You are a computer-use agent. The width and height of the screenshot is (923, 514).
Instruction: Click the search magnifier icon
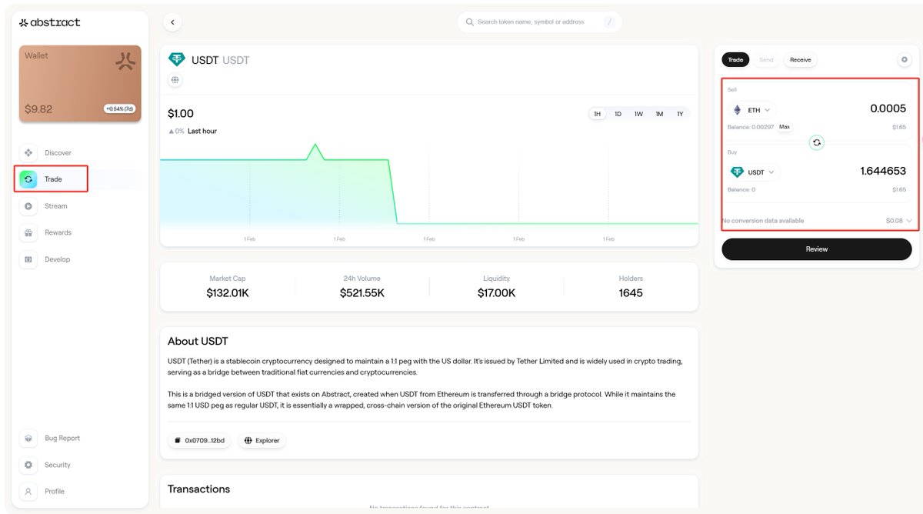(x=469, y=22)
